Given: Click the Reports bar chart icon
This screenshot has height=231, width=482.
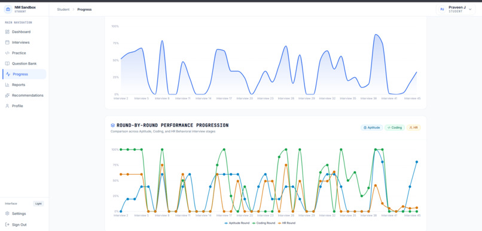Looking at the screenshot, I should click(7, 85).
